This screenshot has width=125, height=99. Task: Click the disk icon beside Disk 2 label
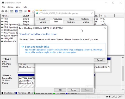pos(4,75)
